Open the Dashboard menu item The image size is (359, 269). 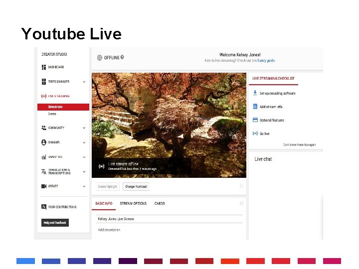point(56,67)
